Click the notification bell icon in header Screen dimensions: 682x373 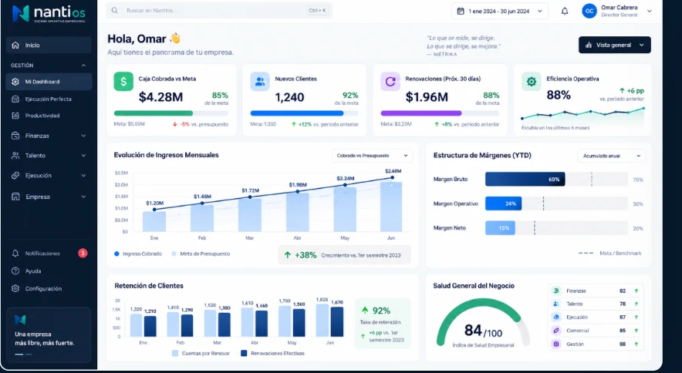pos(565,12)
